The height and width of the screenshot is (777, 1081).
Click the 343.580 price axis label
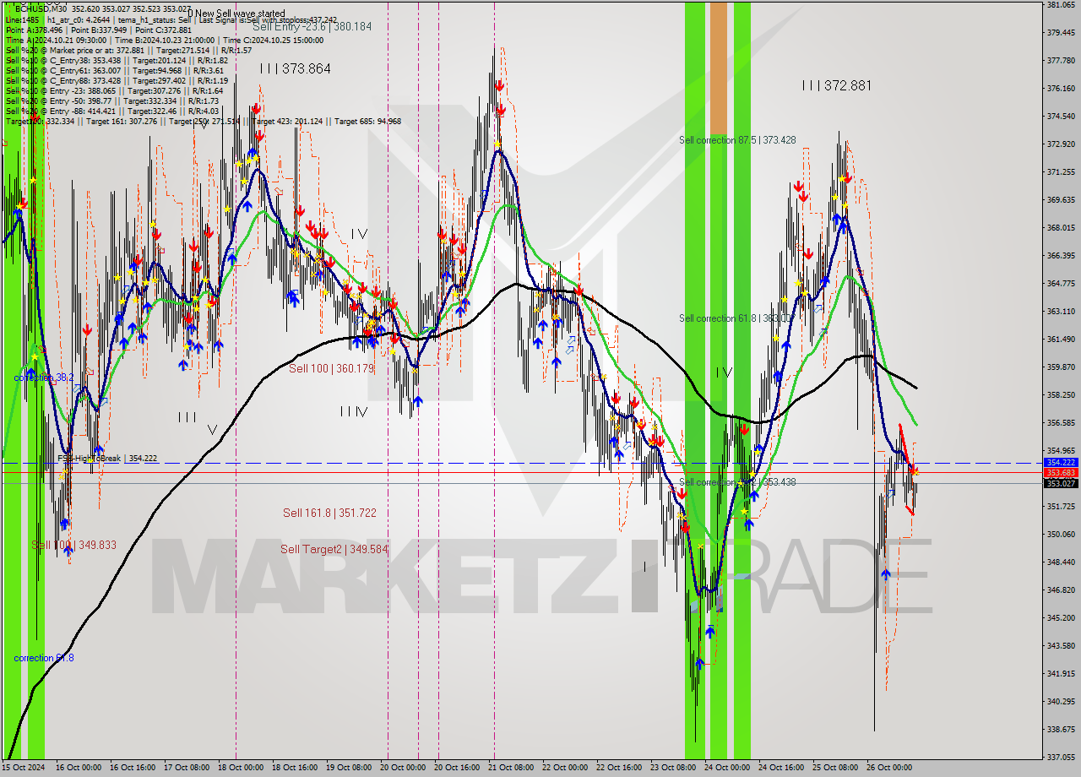(x=1061, y=645)
